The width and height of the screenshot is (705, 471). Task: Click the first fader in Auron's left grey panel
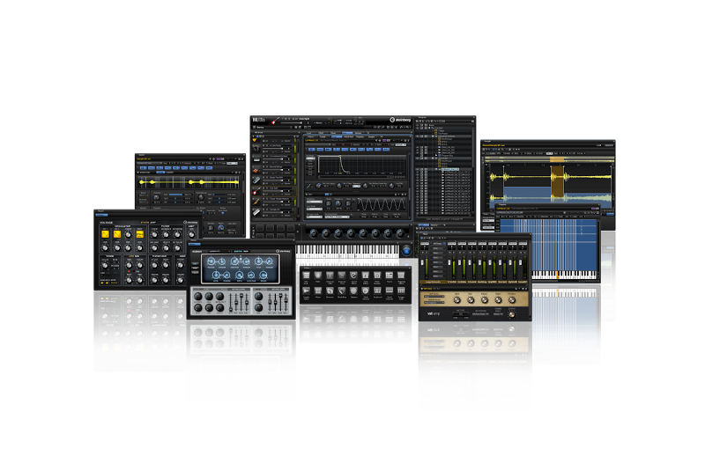click(x=231, y=309)
